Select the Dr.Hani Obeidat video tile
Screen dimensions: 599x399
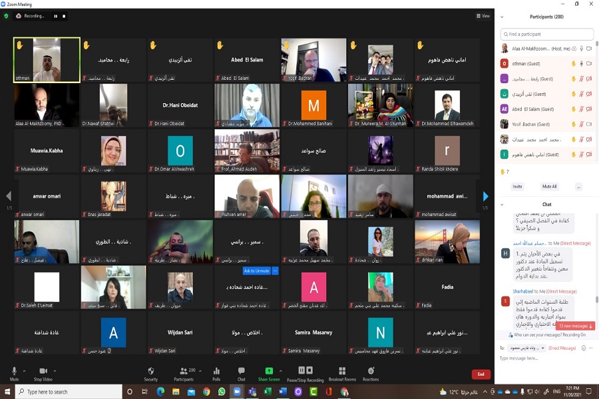pyautogui.click(x=180, y=105)
